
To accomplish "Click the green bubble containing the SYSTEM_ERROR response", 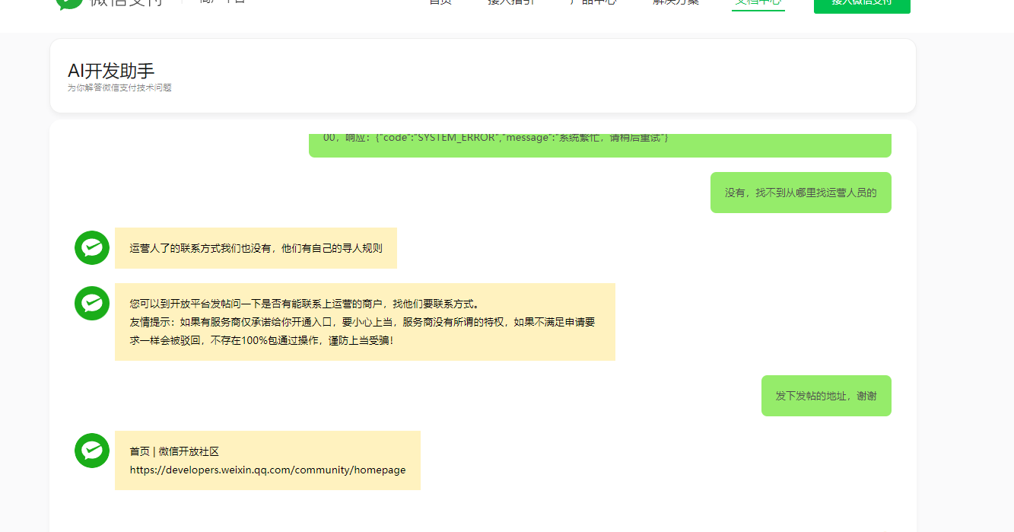I will [599, 145].
